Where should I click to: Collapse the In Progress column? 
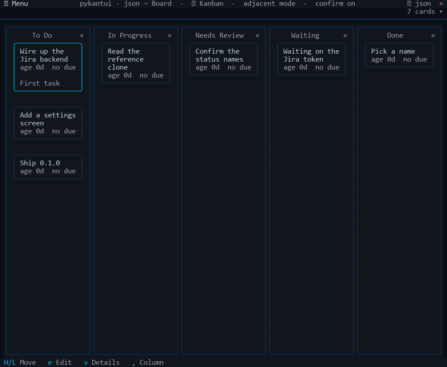169,35
